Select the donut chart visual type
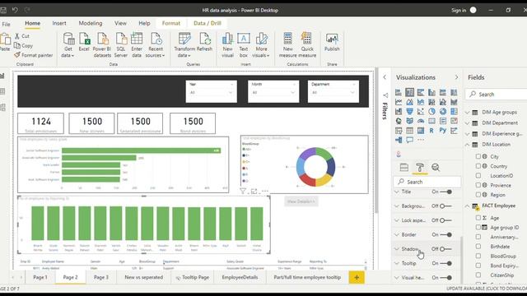Viewport: 527px width, 296px height. (x=443, y=112)
